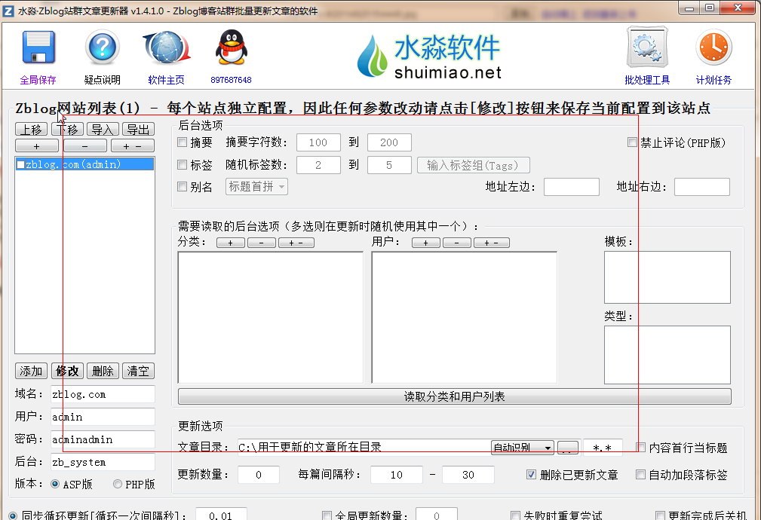Check the zblog.com(admin) site checkbox
Screen dimensions: 761x520
pyautogui.click(x=21, y=165)
